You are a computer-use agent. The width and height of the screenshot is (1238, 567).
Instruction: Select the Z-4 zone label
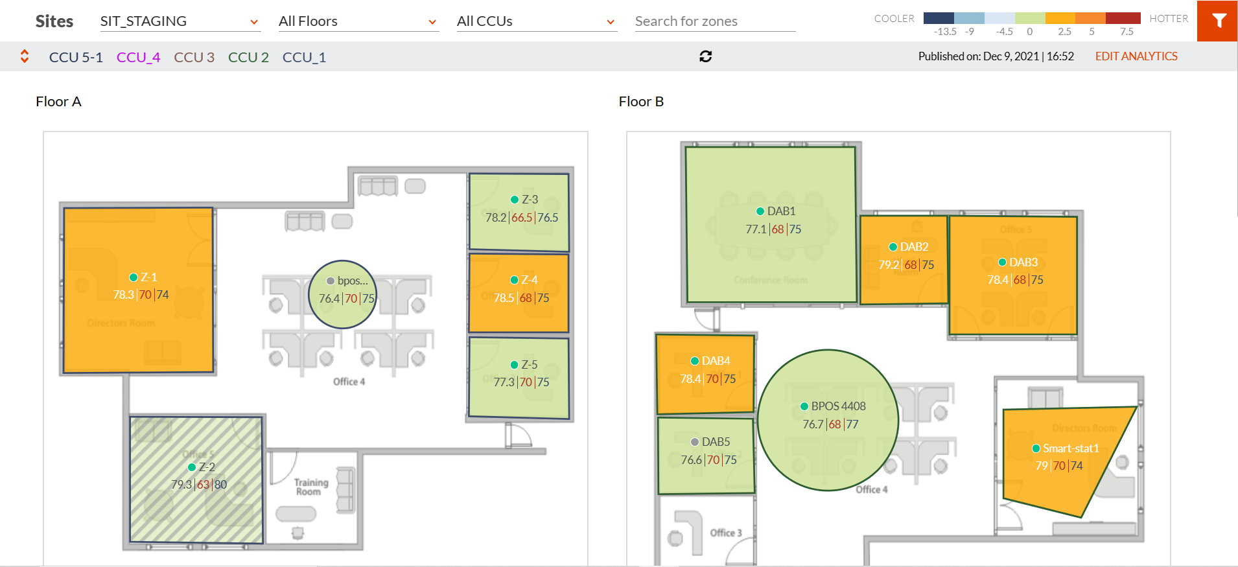coord(530,280)
